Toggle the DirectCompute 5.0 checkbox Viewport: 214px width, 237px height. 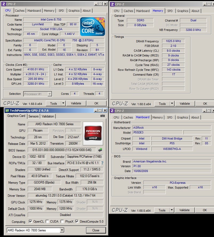tap(77, 222)
